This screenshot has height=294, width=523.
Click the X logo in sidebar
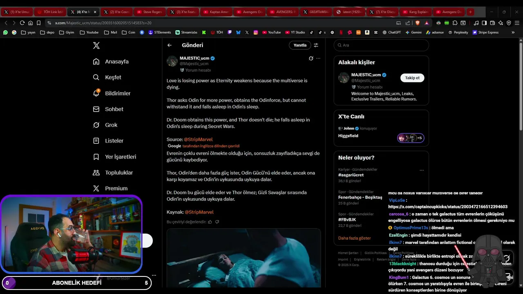click(x=96, y=45)
